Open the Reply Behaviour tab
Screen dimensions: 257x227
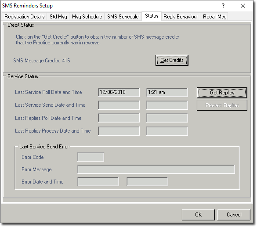(181, 17)
